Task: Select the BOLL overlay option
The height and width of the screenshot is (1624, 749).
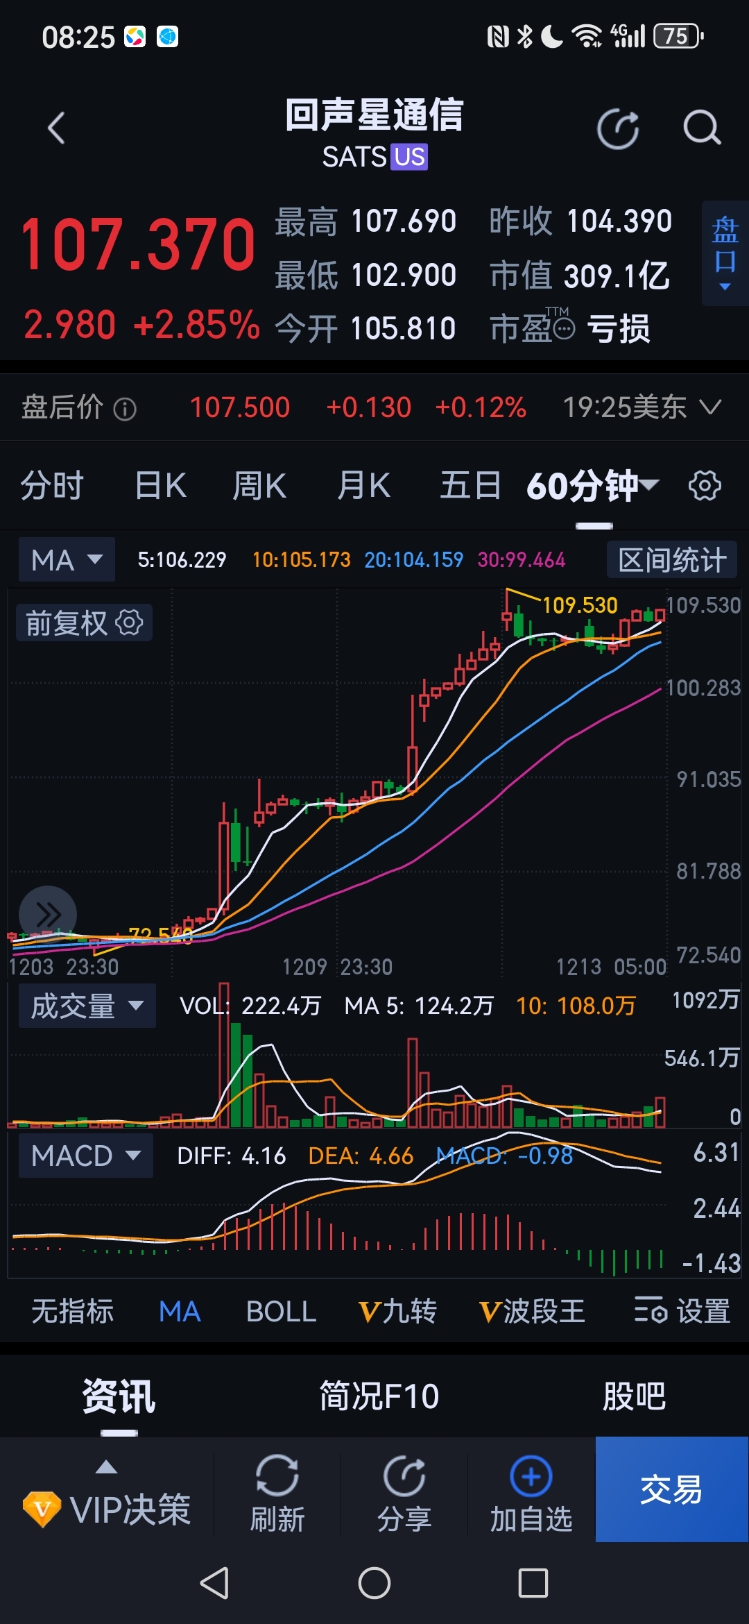Action: pos(281,1312)
